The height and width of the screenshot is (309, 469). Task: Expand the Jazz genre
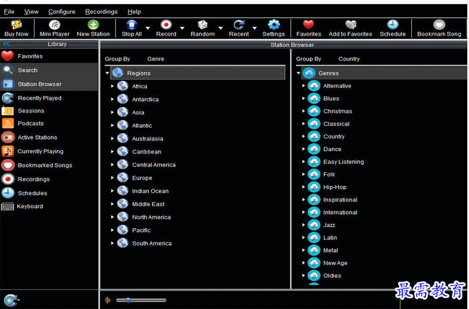click(303, 225)
